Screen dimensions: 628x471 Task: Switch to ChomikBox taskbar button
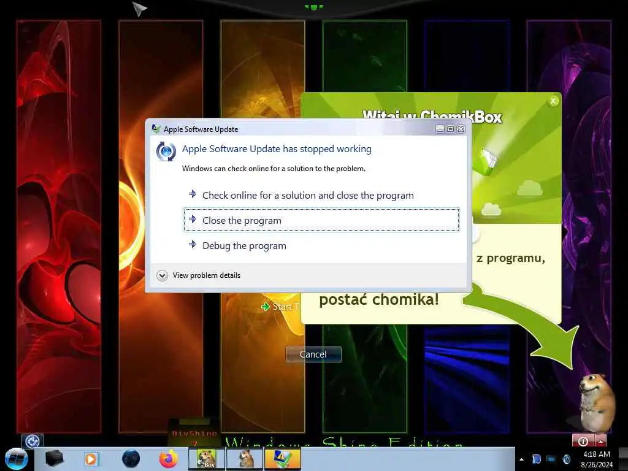(x=207, y=459)
